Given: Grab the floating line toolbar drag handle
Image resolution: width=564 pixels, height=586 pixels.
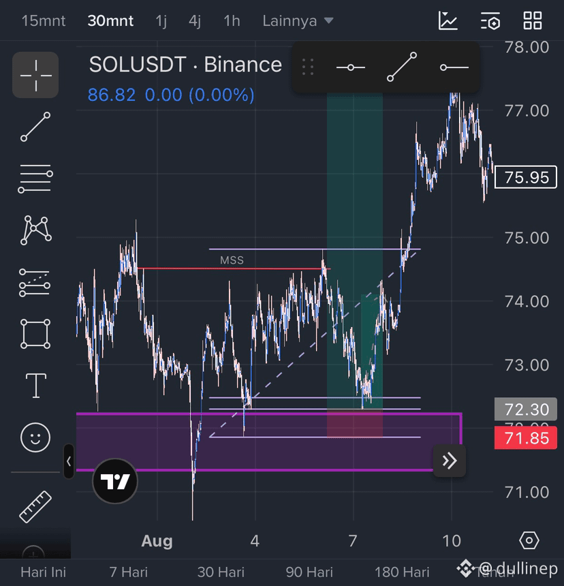Looking at the screenshot, I should [x=308, y=67].
